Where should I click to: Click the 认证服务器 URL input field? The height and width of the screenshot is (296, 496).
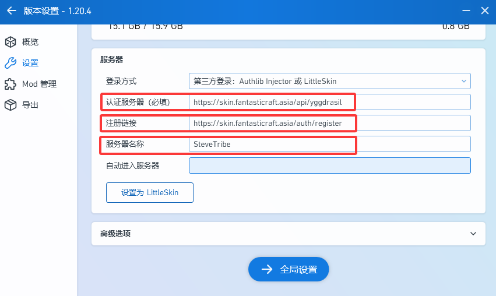[329, 102]
